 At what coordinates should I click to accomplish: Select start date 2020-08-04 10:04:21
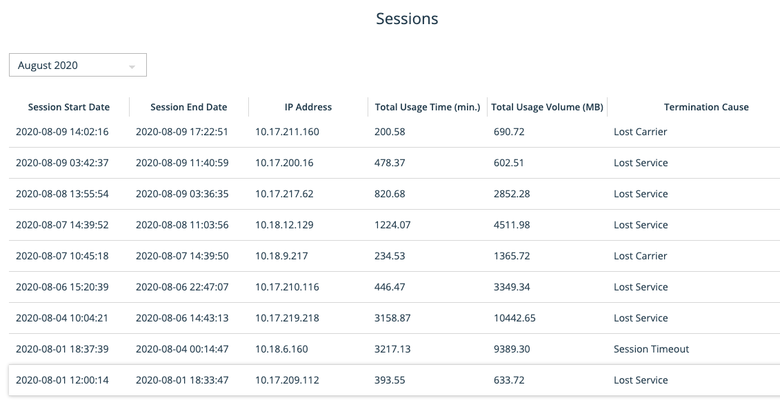62,318
